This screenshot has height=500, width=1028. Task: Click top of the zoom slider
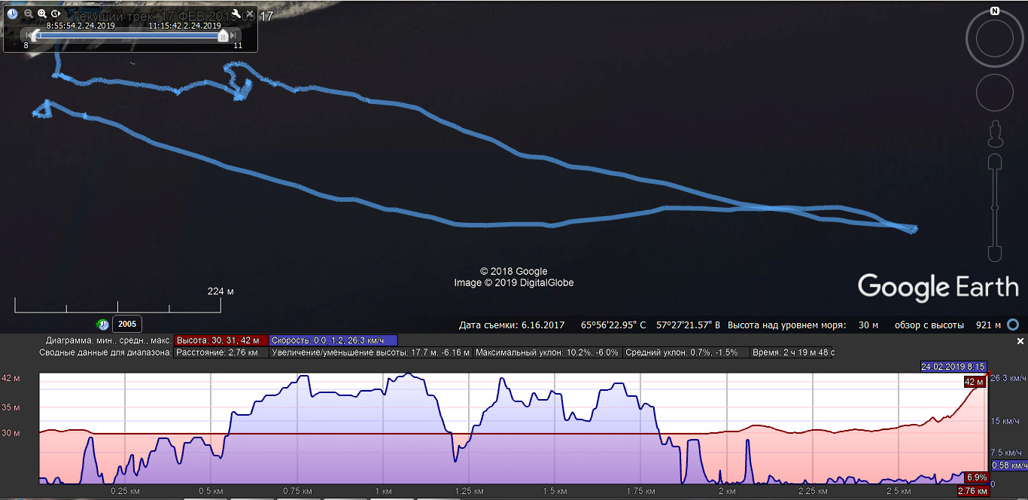pyautogui.click(x=994, y=160)
